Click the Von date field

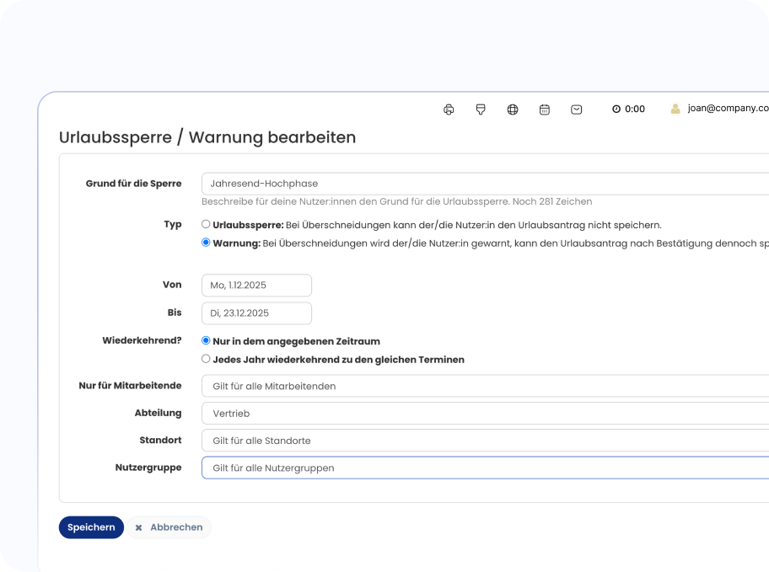click(256, 286)
